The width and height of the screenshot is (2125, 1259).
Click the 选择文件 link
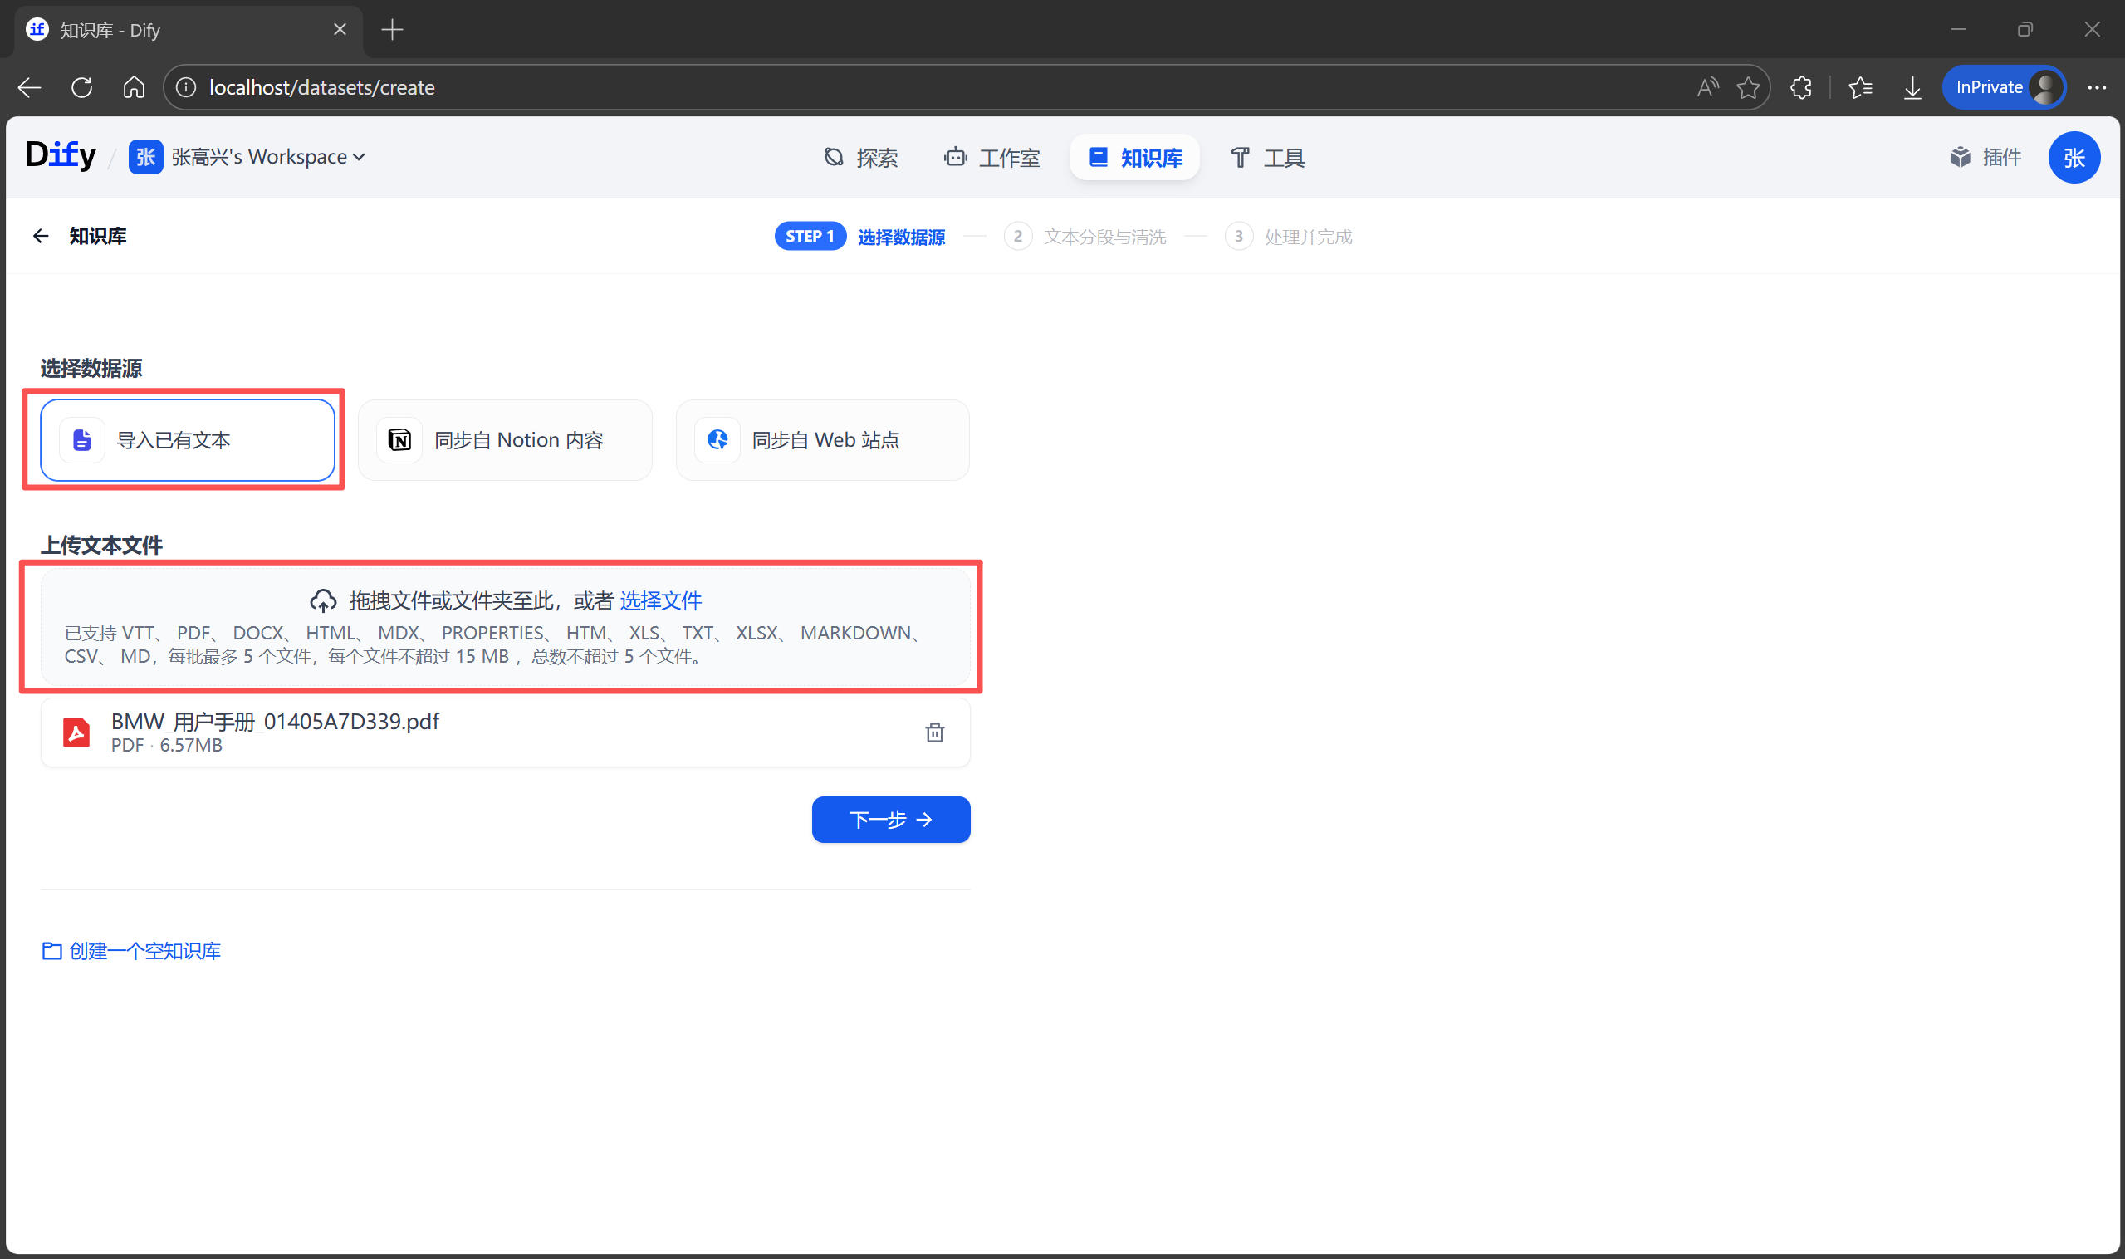click(660, 600)
